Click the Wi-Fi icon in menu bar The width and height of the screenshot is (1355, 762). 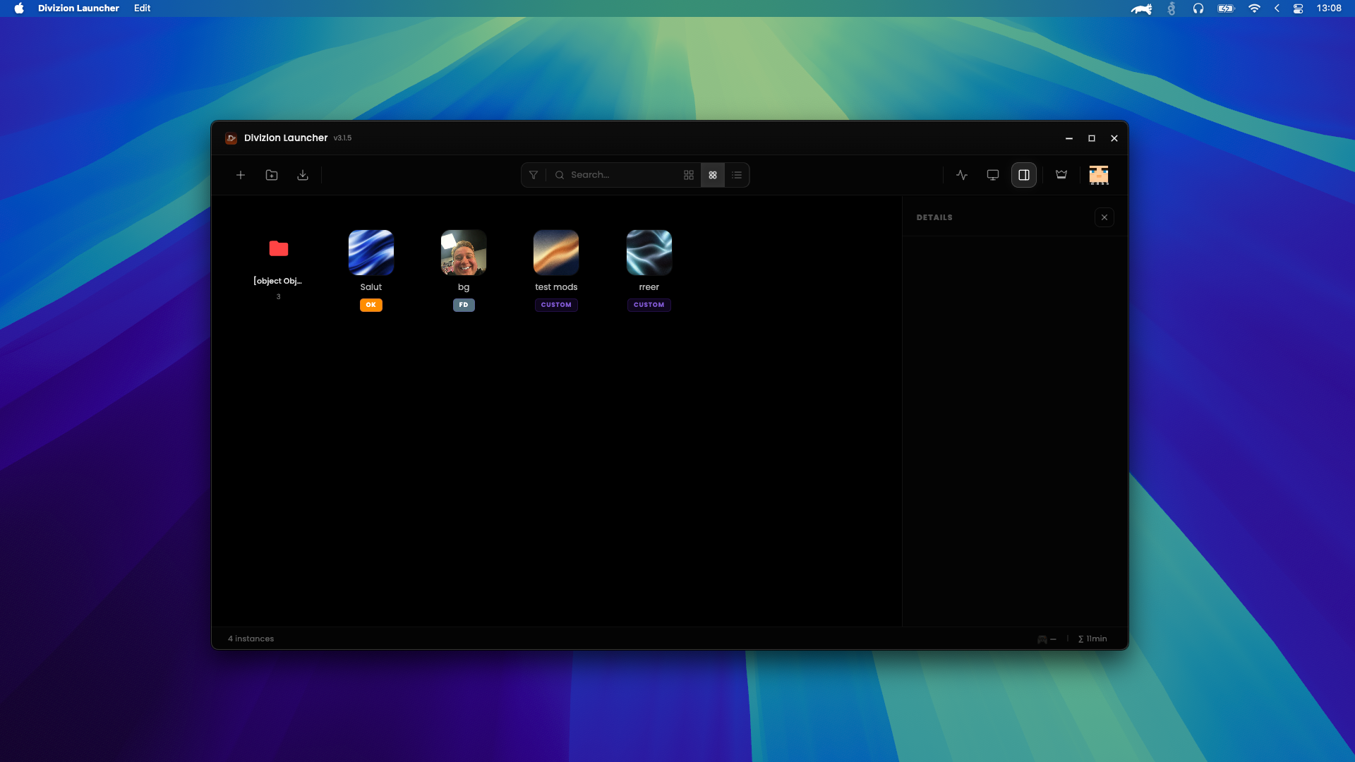coord(1254,8)
